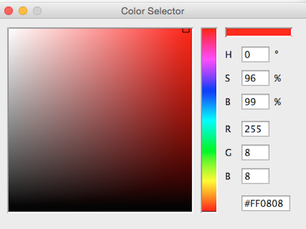
Task: Click the saturation S percent field
Action: pos(255,78)
